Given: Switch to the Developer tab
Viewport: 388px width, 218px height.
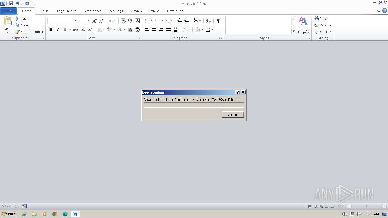Looking at the screenshot, I should point(175,11).
